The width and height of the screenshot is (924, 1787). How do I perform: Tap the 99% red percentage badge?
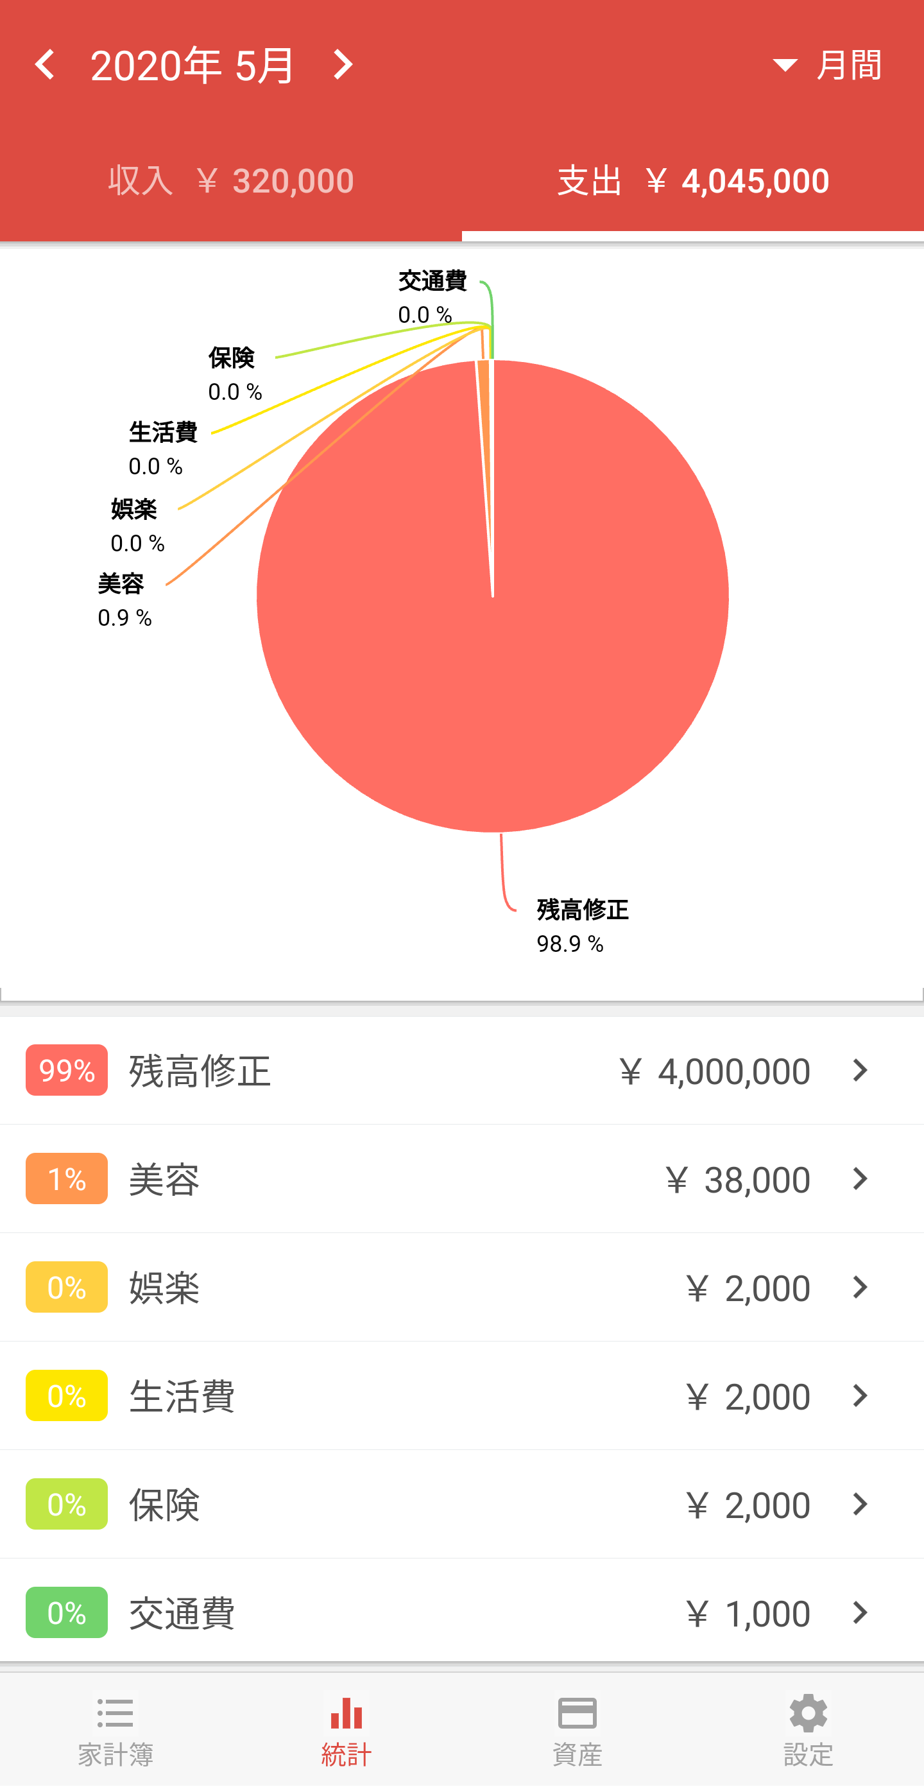click(x=67, y=1070)
